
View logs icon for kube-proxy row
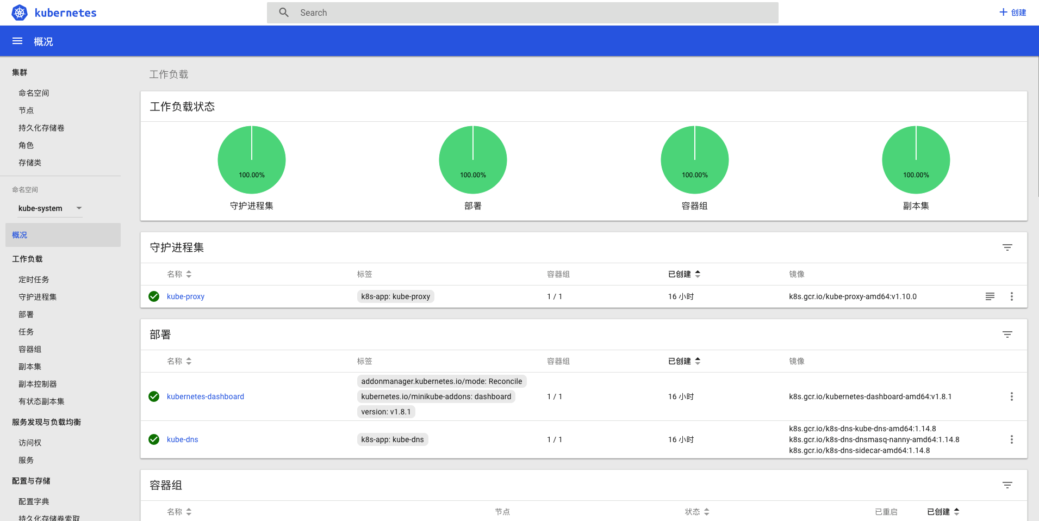tap(990, 296)
